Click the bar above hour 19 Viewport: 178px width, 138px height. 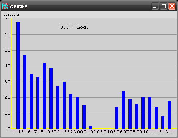(x=51, y=98)
